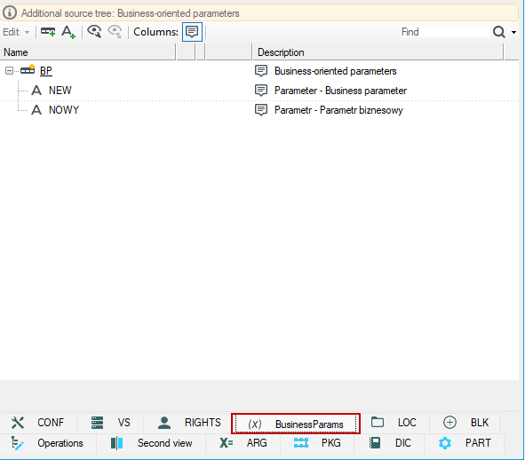This screenshot has width=525, height=460.
Task: Toggle the Description column button
Action: 192,32
